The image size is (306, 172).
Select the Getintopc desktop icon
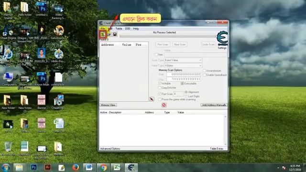click(59, 32)
